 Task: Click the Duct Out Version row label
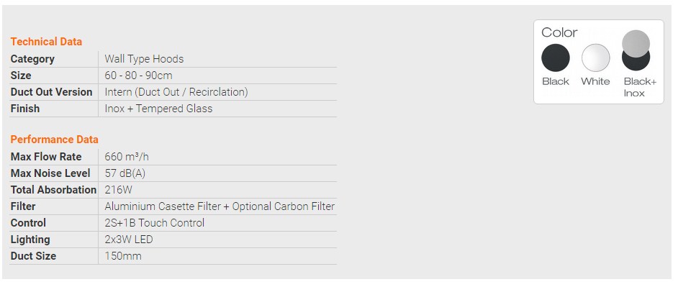coord(51,92)
